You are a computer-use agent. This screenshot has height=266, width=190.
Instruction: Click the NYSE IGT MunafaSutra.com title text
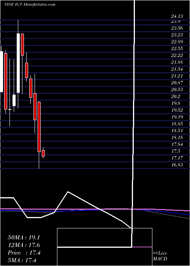[29, 5]
